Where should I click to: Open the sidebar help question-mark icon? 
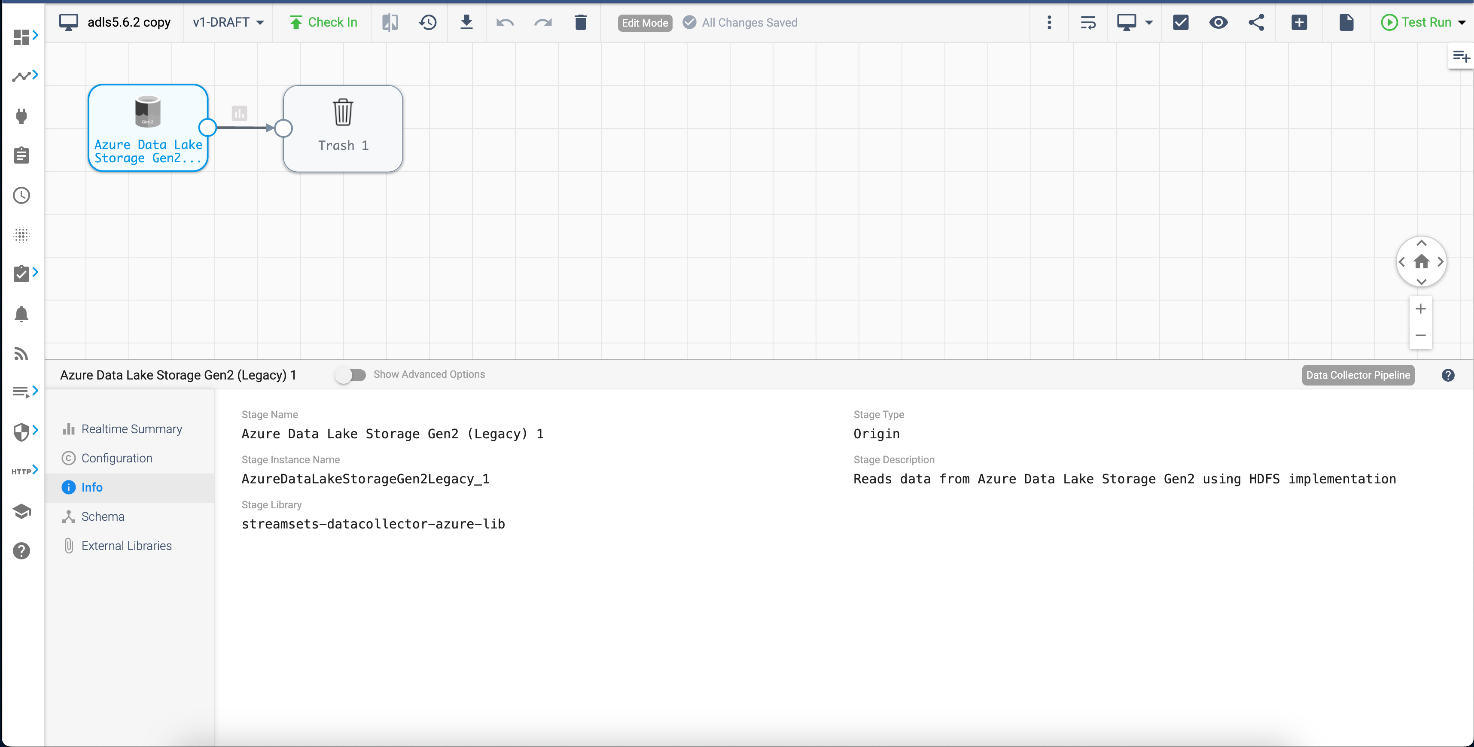tap(22, 551)
